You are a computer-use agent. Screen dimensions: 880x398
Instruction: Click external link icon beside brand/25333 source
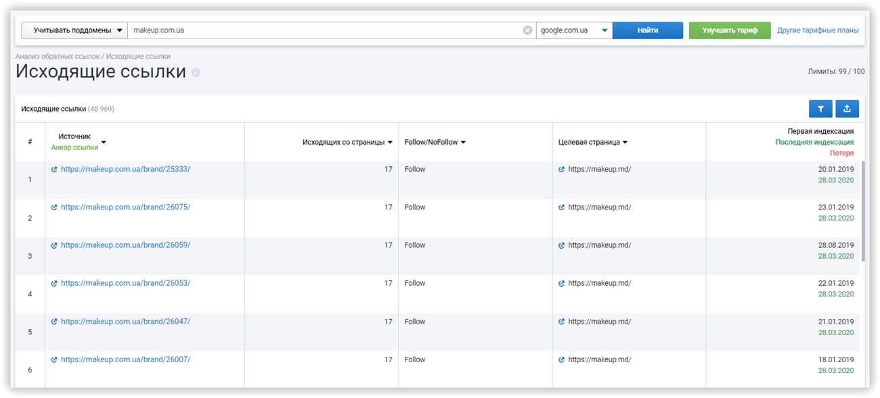pyautogui.click(x=55, y=169)
